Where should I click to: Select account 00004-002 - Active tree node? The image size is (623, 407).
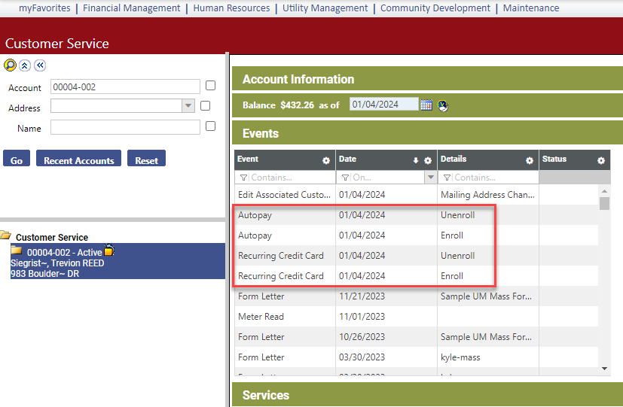pos(118,261)
